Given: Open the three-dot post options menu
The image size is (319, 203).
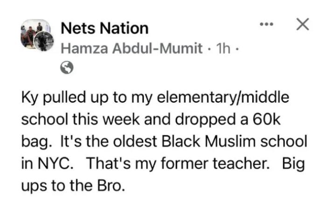Looking at the screenshot, I should click(267, 24).
